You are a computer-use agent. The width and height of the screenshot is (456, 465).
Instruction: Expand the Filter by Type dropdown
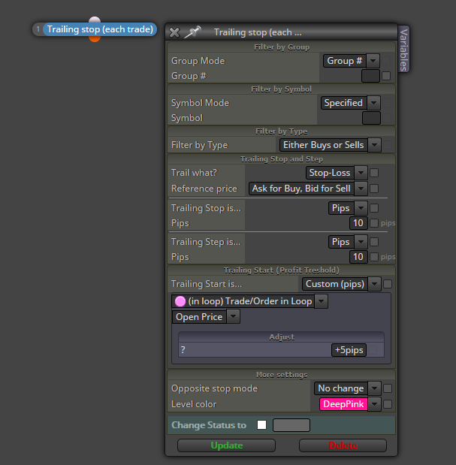click(x=331, y=145)
